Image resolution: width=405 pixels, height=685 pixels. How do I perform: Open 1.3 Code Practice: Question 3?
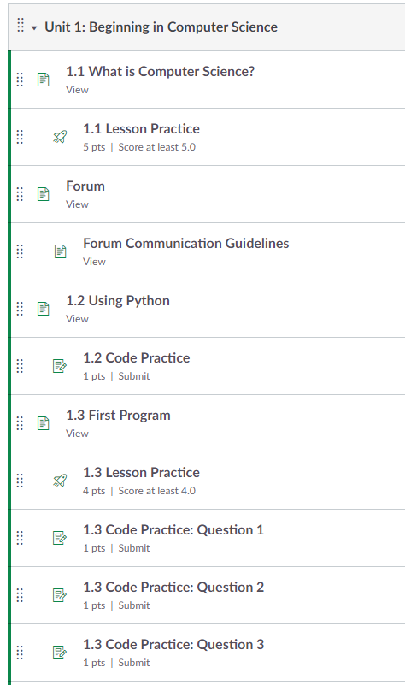tap(173, 644)
